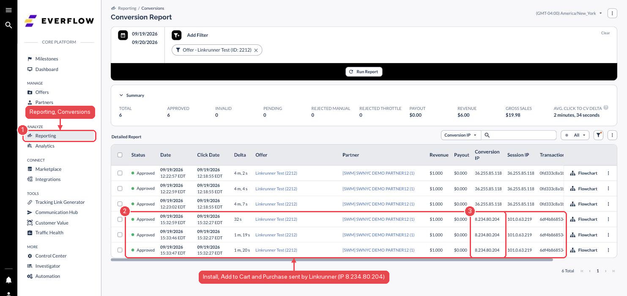Go to Offers in the sidebar
The height and width of the screenshot is (296, 627).
pos(42,92)
